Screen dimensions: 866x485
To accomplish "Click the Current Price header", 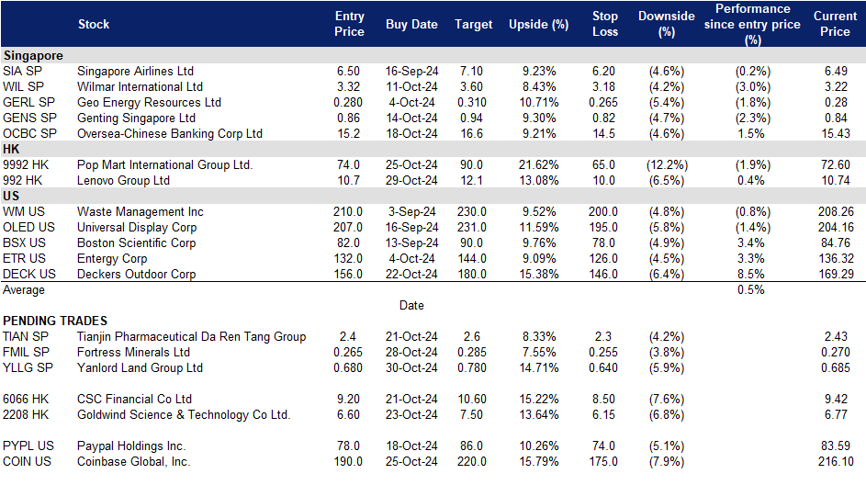I will coord(835,24).
